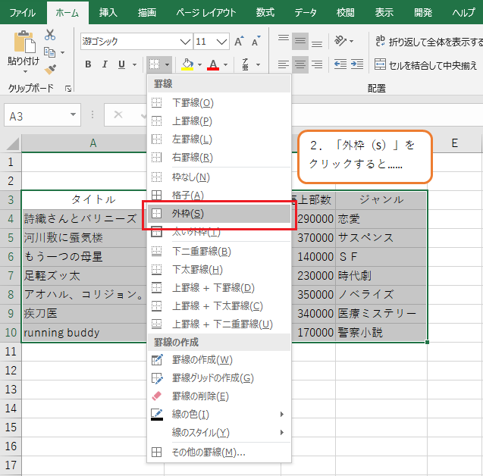Toggle Italic formatting
483x476 pixels.
pyautogui.click(x=105, y=64)
